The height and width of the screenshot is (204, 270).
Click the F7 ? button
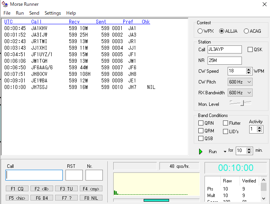66,198
